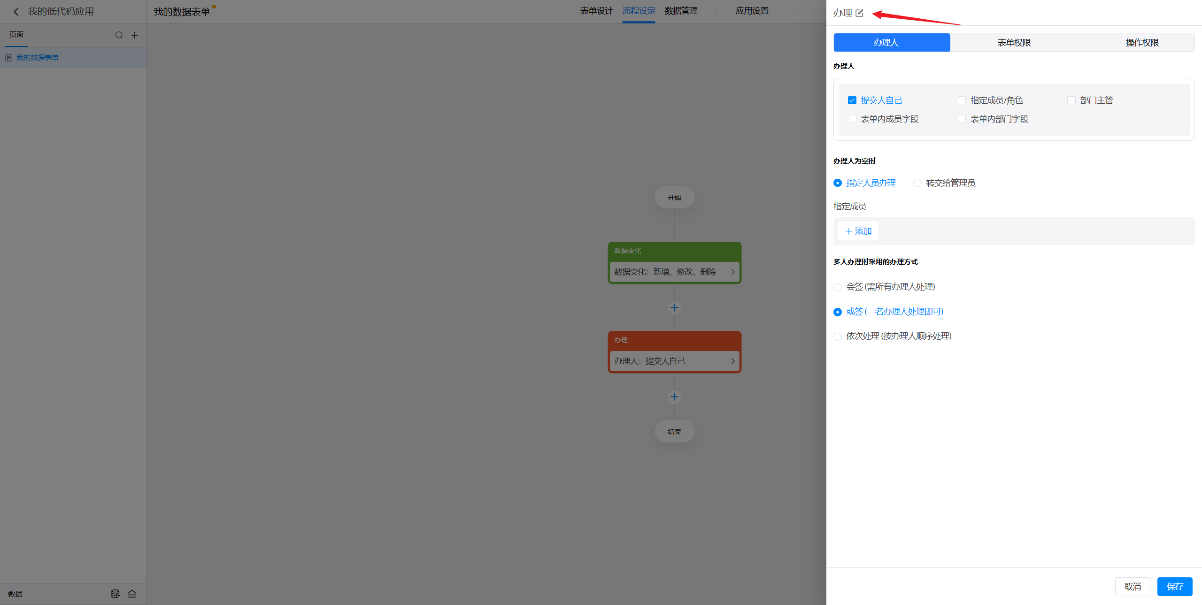This screenshot has height=605, width=1202.
Task: Click the plus icon to add page
Action: (135, 35)
